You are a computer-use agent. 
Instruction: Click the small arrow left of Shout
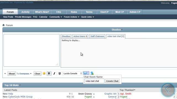click(x=5, y=74)
